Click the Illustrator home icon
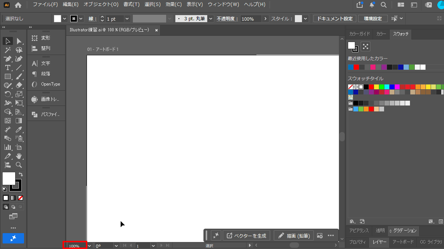Screen dimensions: 444x249 point(18,5)
